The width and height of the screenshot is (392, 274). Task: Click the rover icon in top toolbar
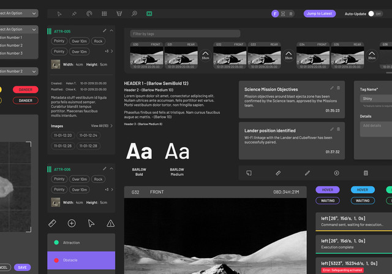point(119,13)
